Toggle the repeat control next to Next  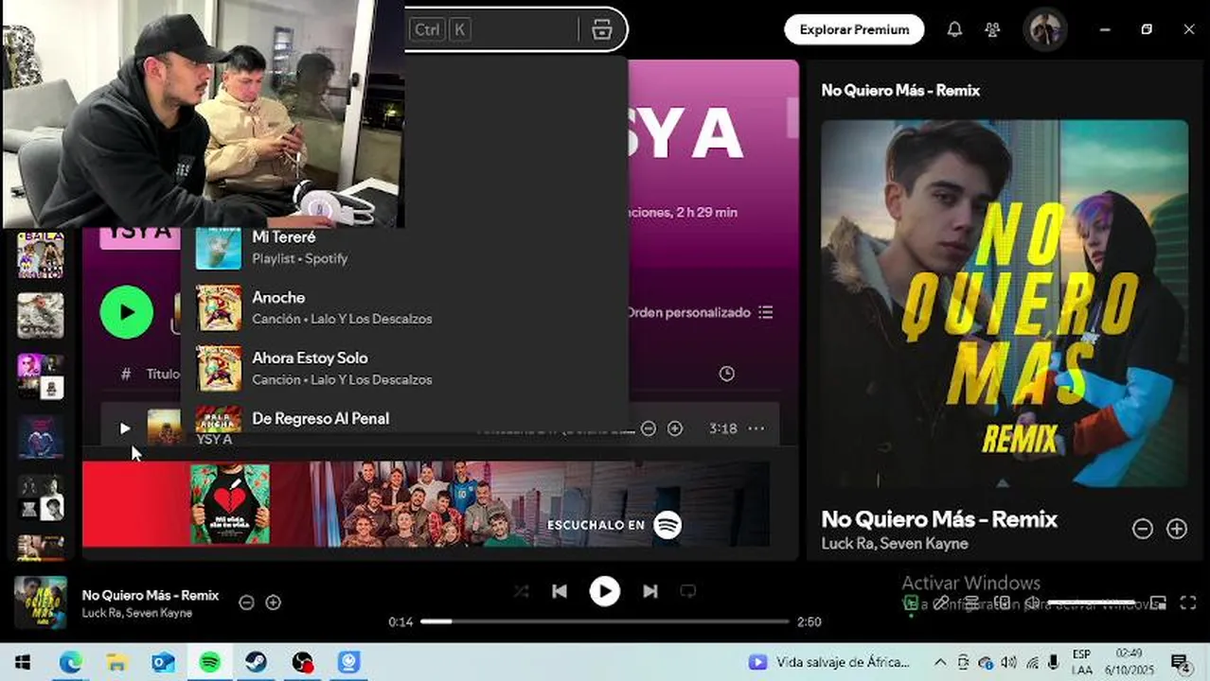[x=688, y=591]
